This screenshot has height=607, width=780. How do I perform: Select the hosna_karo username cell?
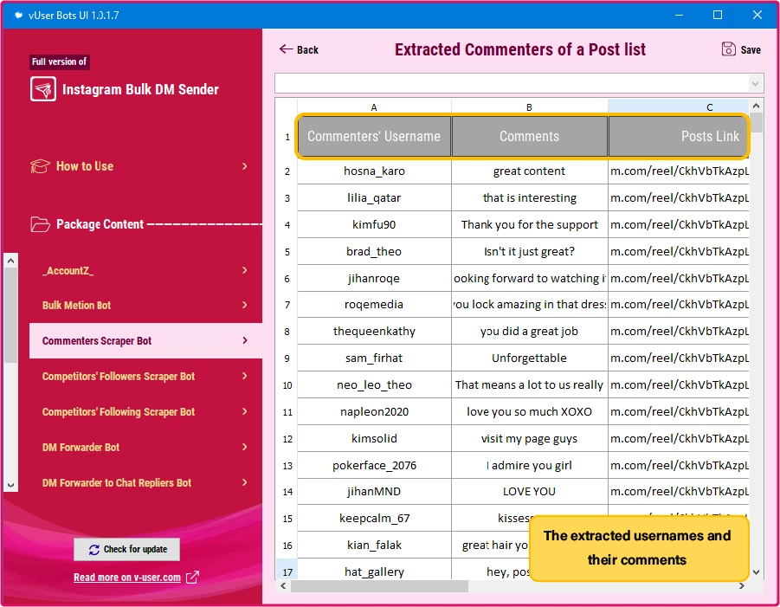(374, 171)
